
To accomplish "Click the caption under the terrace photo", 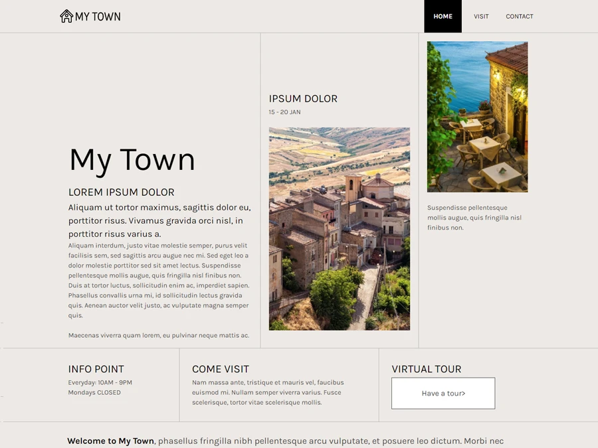I will click(x=474, y=218).
